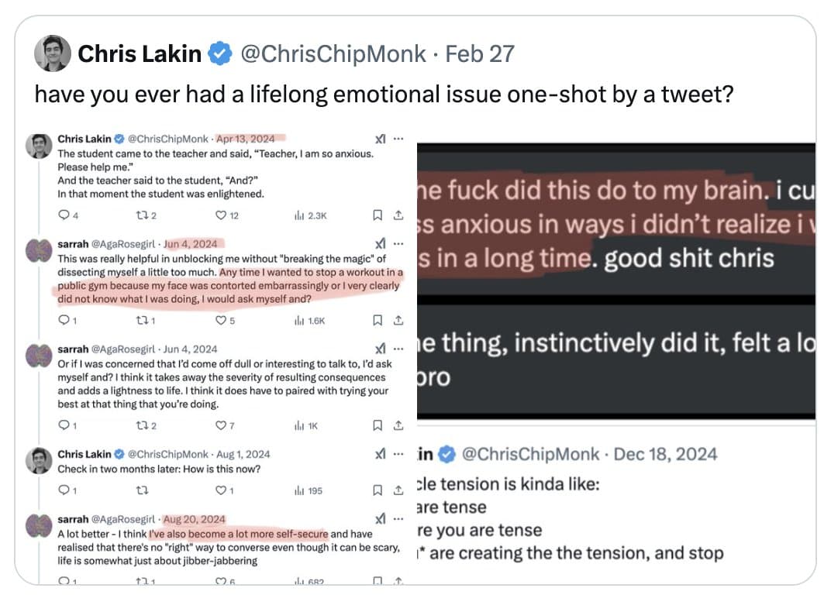This screenshot has height=595, width=831.
Task: Click the Feb 27 timestamp link
Action: click(480, 53)
